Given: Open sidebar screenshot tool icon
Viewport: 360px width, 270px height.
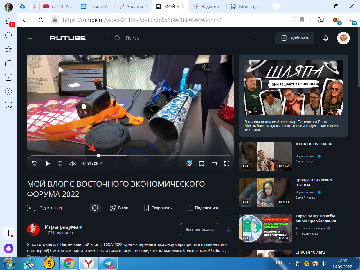Looking at the screenshot, I should pyautogui.click(x=8, y=105).
